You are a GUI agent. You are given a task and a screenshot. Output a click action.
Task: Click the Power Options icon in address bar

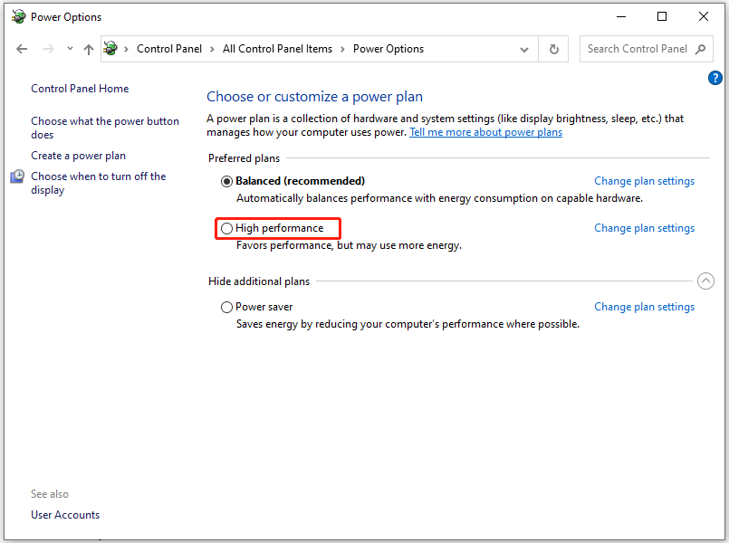110,48
